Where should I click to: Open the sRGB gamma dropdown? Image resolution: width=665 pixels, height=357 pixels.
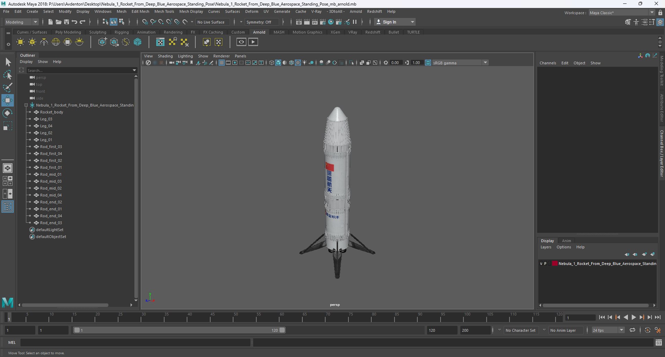coord(486,63)
